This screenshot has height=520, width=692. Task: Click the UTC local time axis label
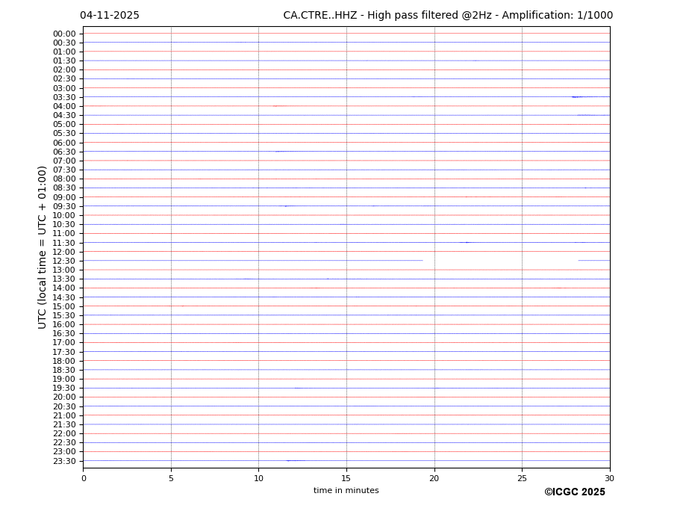point(43,247)
